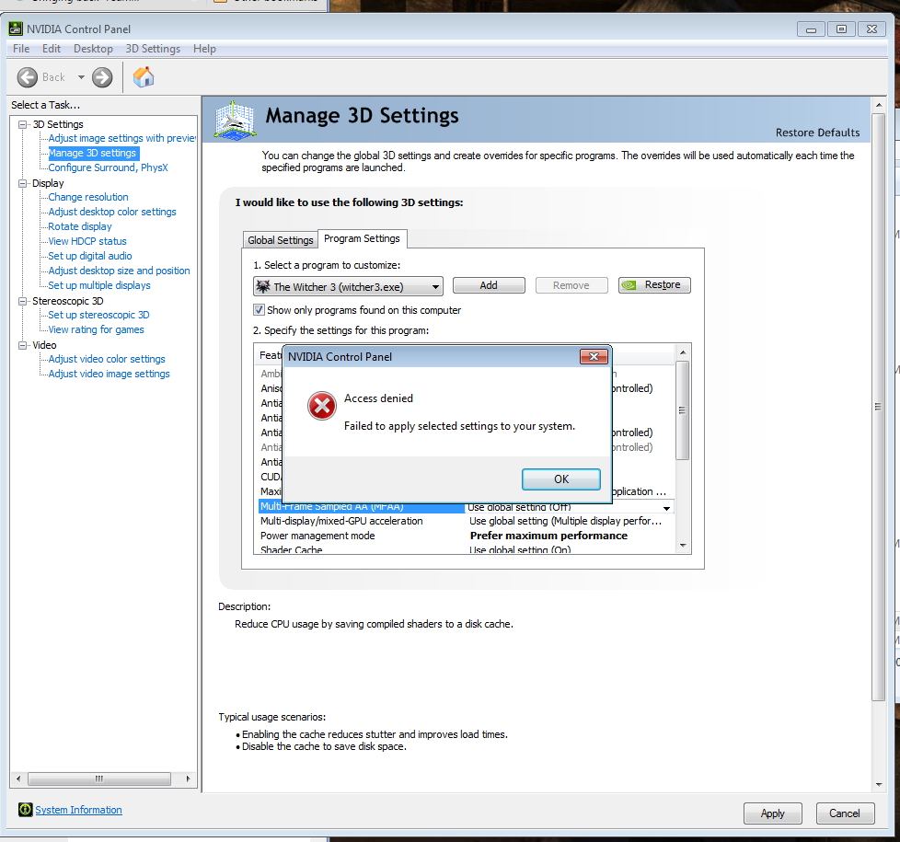Click the settings list scrollbar thumb
This screenshot has width=900, height=842.
point(682,410)
